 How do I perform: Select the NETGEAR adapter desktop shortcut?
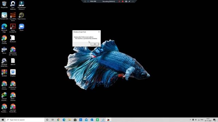tap(4, 62)
